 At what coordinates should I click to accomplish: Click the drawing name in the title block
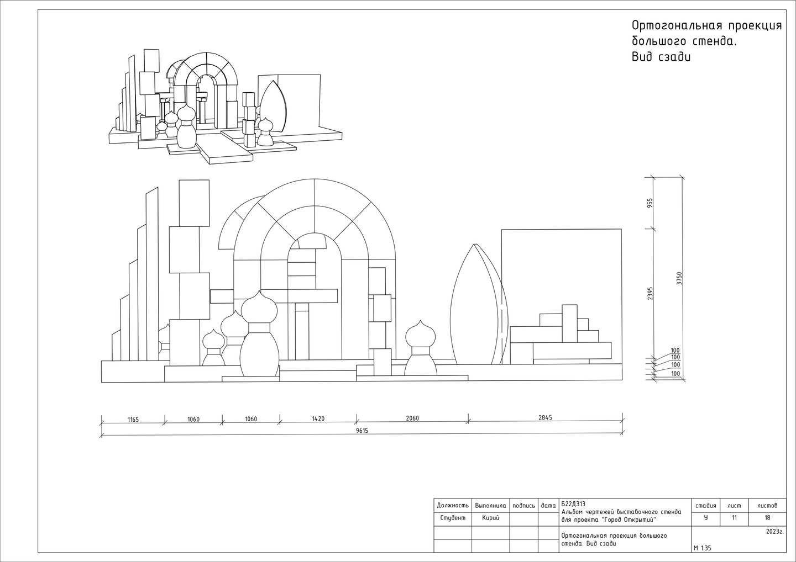coord(614,540)
